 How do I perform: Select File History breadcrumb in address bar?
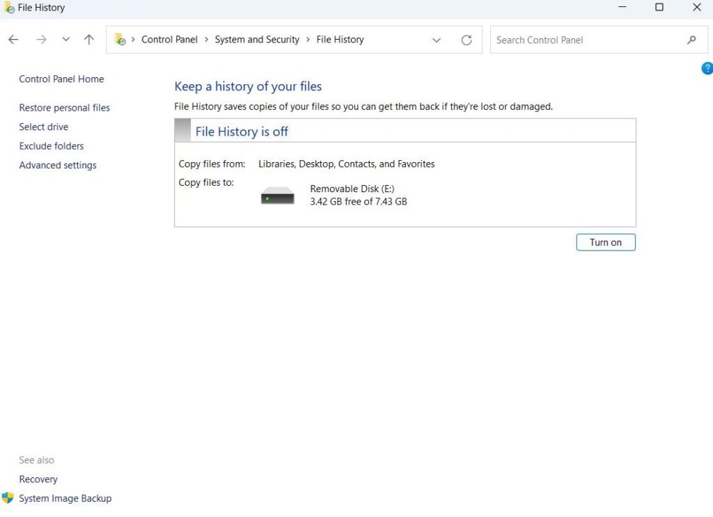[x=340, y=40]
